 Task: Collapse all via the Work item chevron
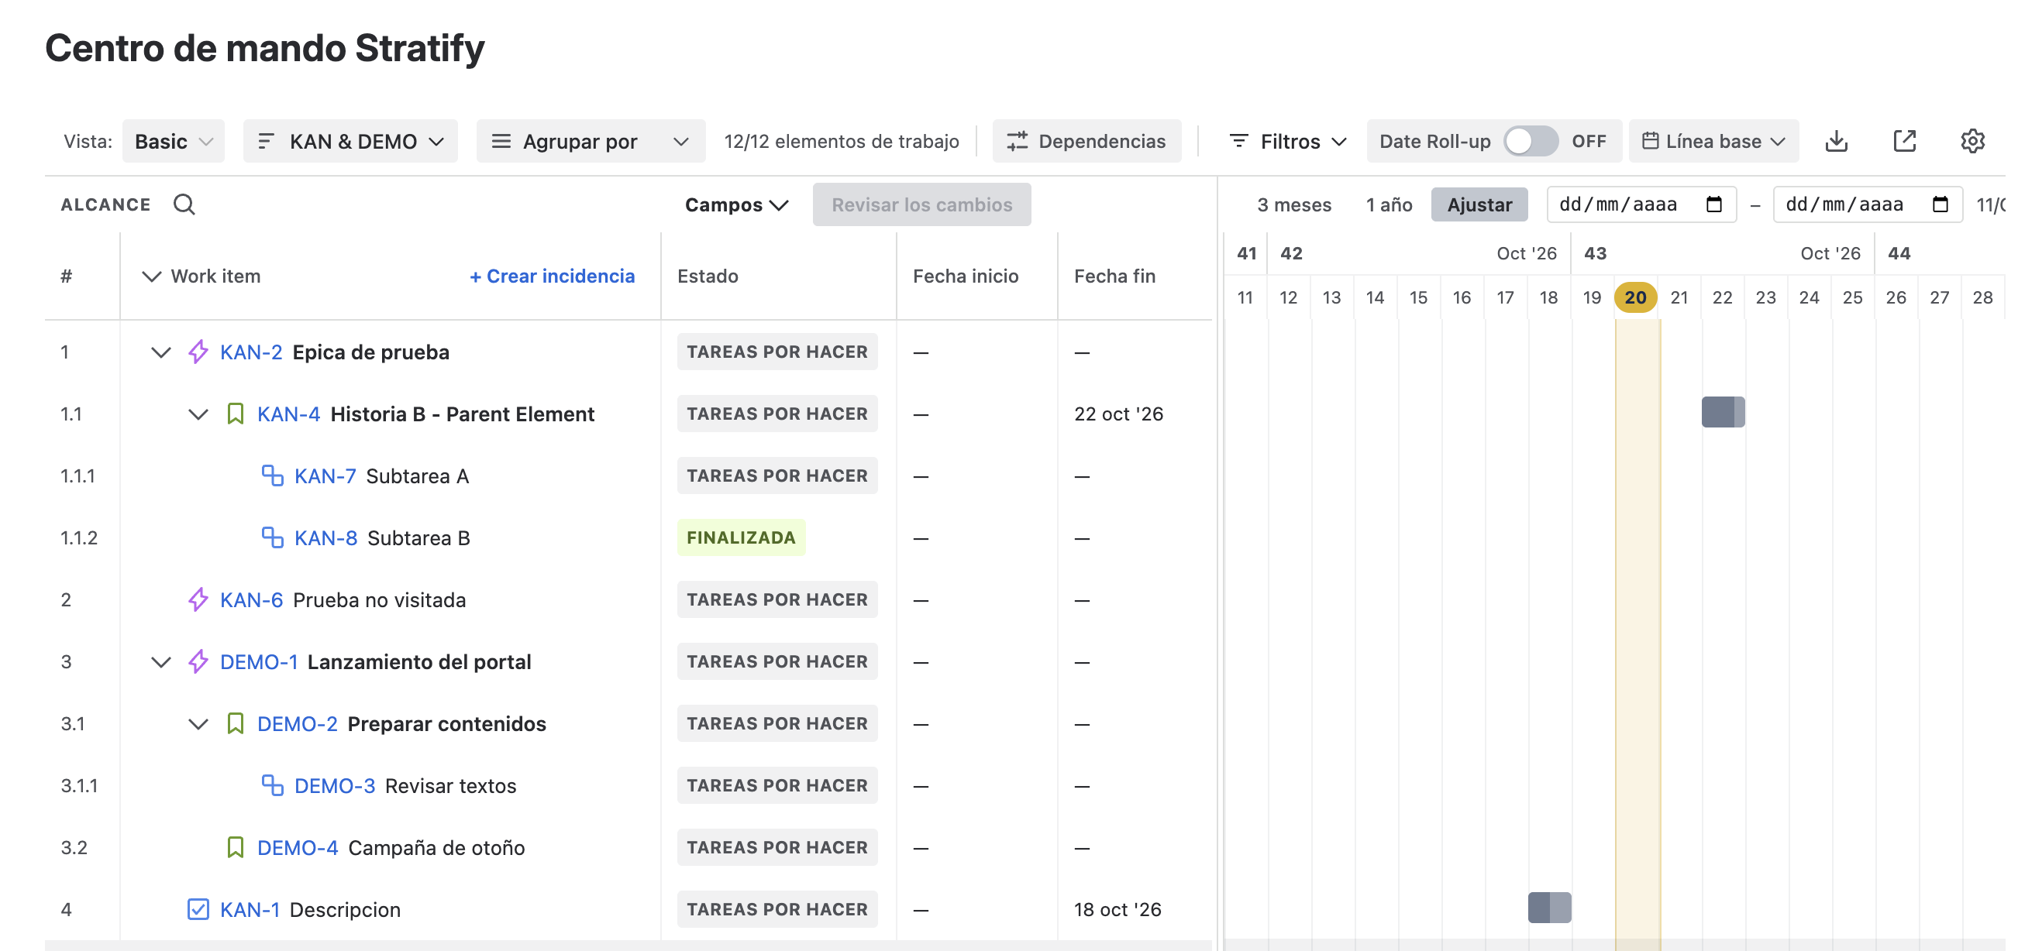[151, 276]
